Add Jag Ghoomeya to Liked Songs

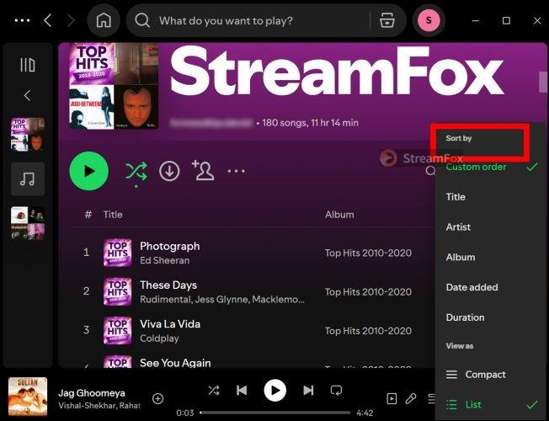pos(158,398)
